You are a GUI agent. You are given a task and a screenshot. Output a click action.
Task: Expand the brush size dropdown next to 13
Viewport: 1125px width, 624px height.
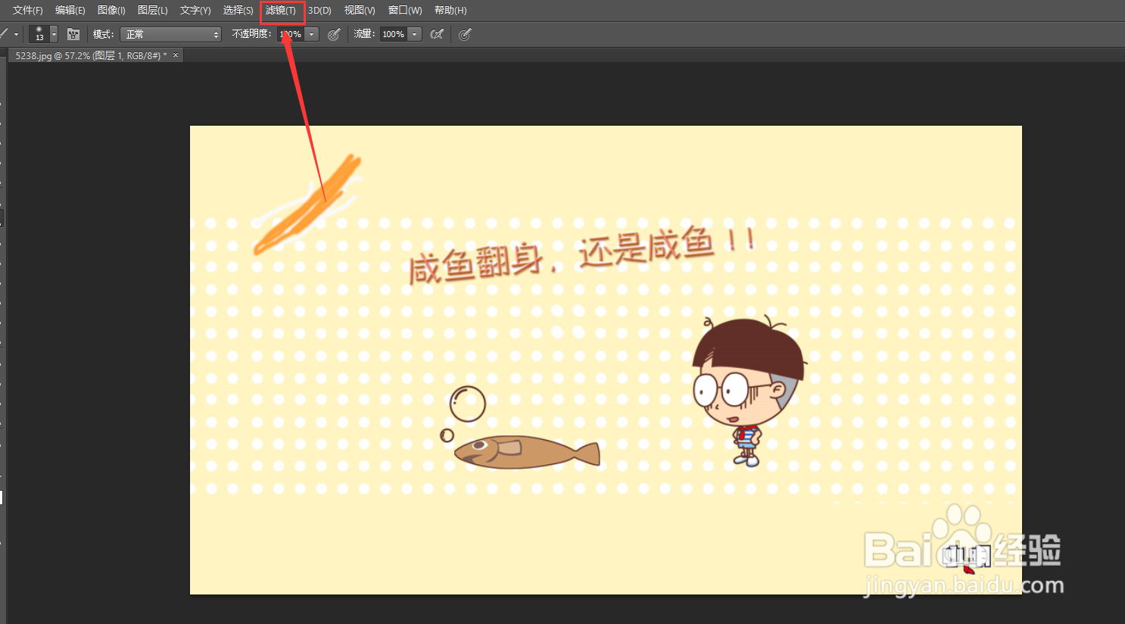tap(52, 33)
